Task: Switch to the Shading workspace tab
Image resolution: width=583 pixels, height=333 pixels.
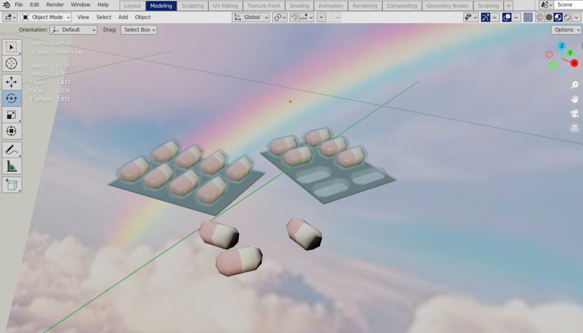Action: pyautogui.click(x=299, y=6)
